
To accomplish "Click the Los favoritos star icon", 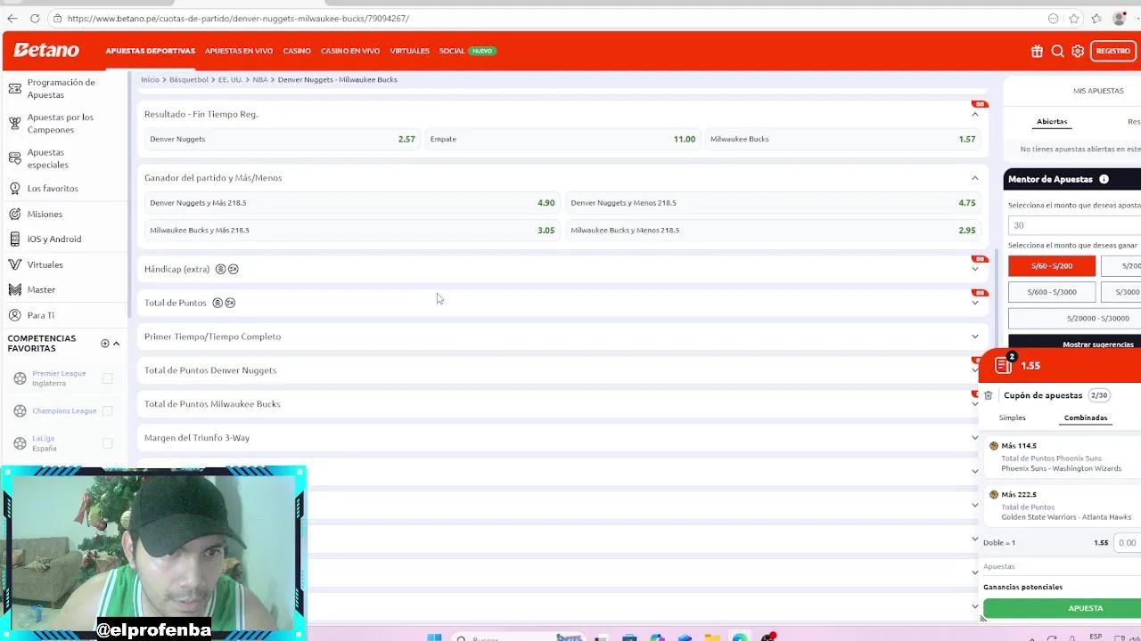I will [14, 188].
